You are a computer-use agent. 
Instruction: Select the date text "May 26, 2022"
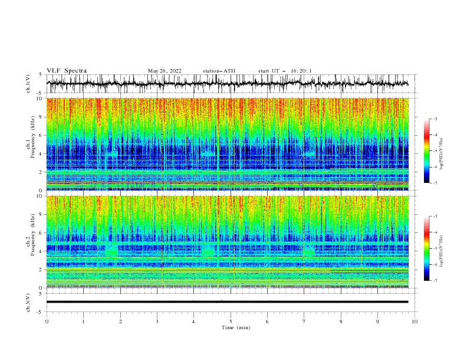click(165, 71)
